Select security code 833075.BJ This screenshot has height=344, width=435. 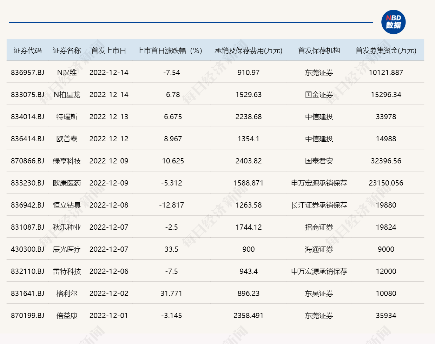pyautogui.click(x=27, y=95)
